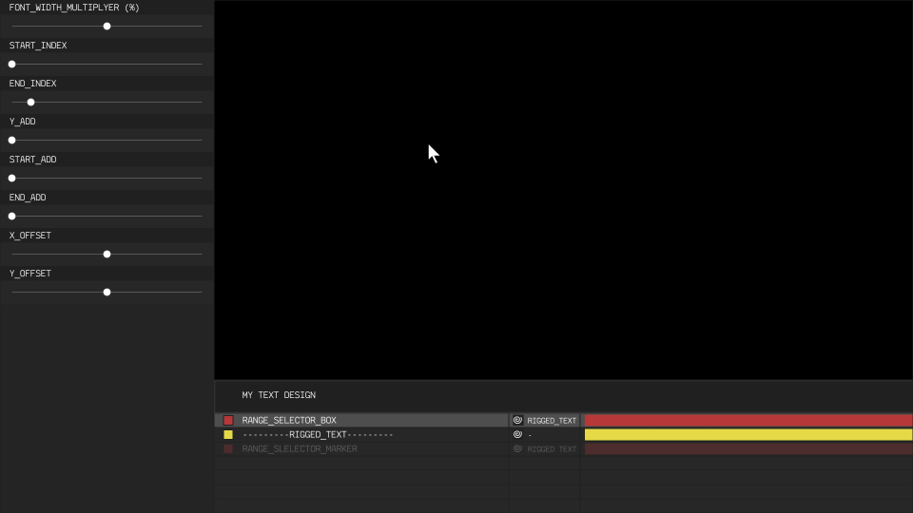Click the Y_ADD label
This screenshot has width=913, height=513.
coord(22,121)
